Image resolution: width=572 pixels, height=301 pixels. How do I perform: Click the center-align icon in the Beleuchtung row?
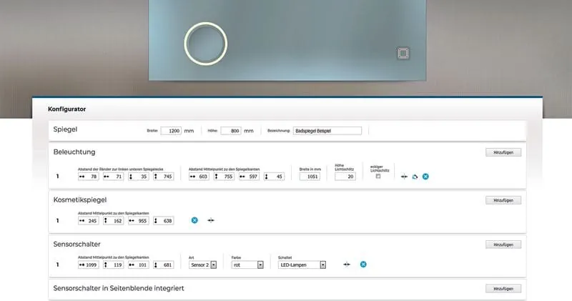[x=404, y=176]
